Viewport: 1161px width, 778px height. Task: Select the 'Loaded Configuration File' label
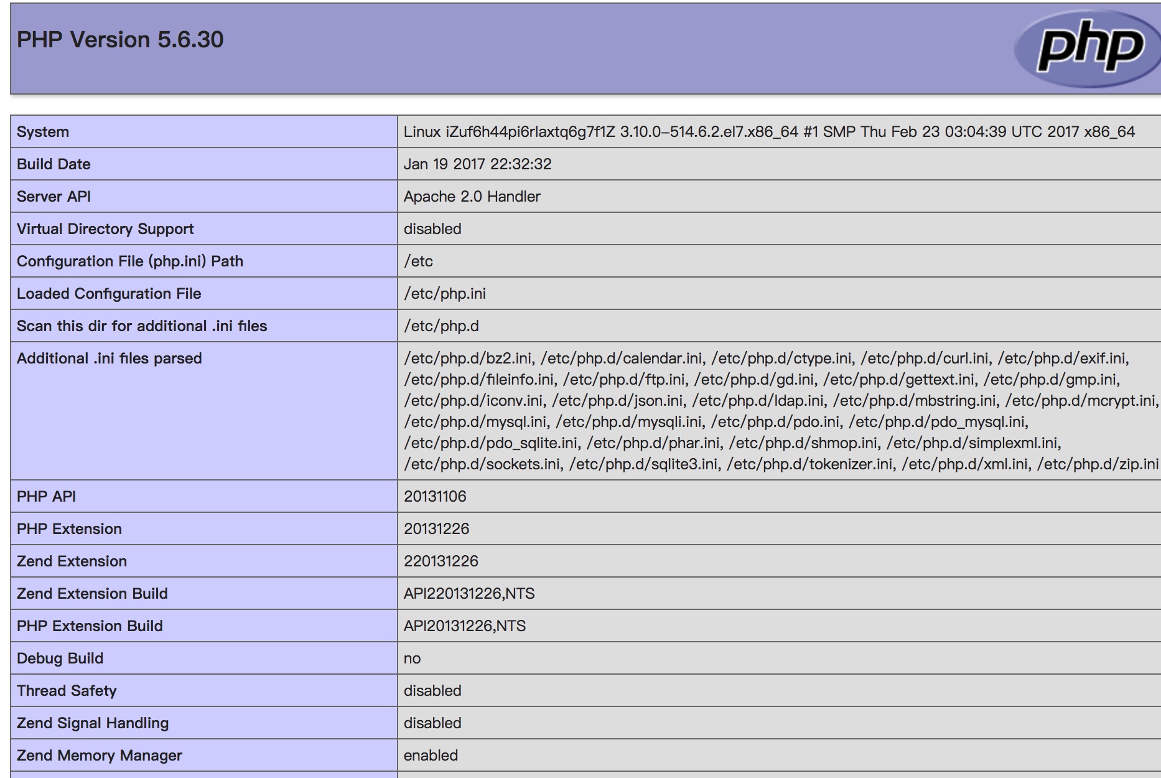click(109, 294)
